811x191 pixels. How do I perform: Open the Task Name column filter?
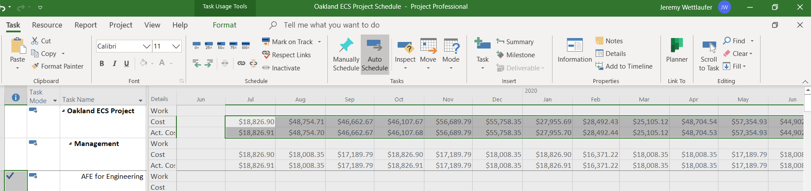[140, 101]
